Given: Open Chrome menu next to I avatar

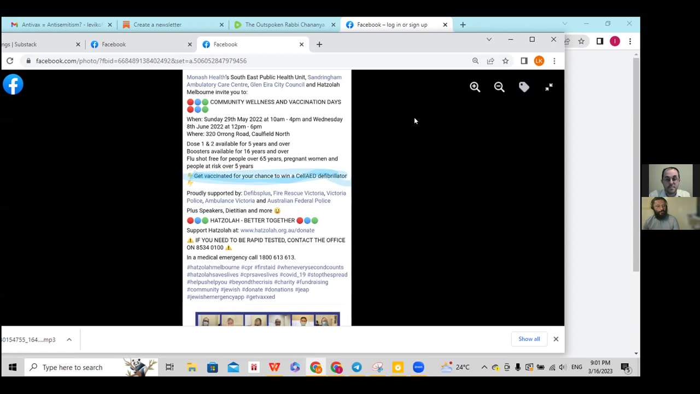Looking at the screenshot, I should tap(630, 41).
